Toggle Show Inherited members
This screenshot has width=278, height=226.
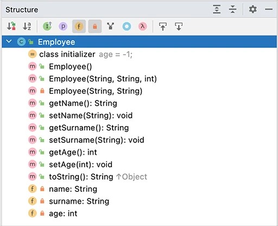tap(47, 27)
